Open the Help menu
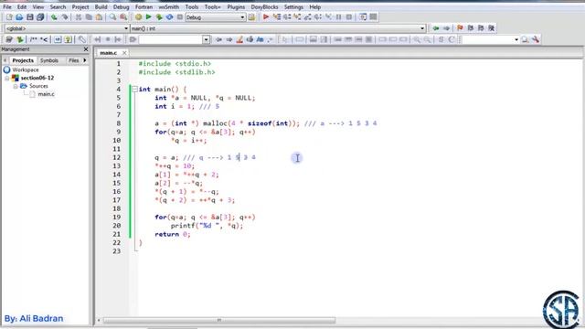Viewport: 585px width, 329px height. [x=314, y=7]
